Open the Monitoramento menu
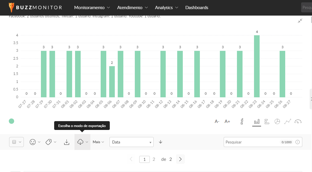Screen dimensions: 312x172 click(x=92, y=8)
